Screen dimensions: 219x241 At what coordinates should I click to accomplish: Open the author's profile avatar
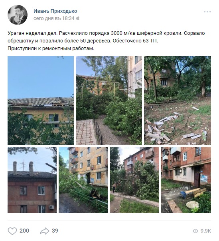click(x=18, y=15)
